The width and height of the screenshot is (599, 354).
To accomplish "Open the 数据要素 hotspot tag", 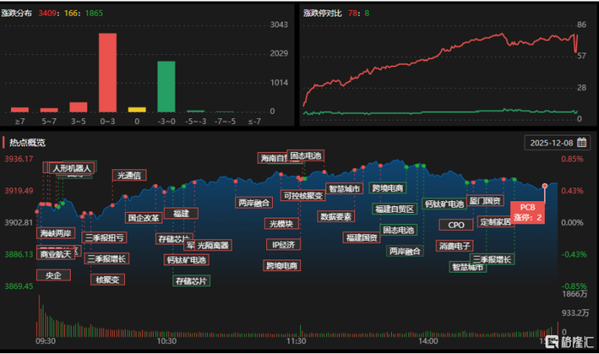I will (x=335, y=216).
